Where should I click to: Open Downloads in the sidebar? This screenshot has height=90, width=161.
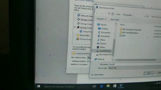pyautogui.click(x=104, y=36)
